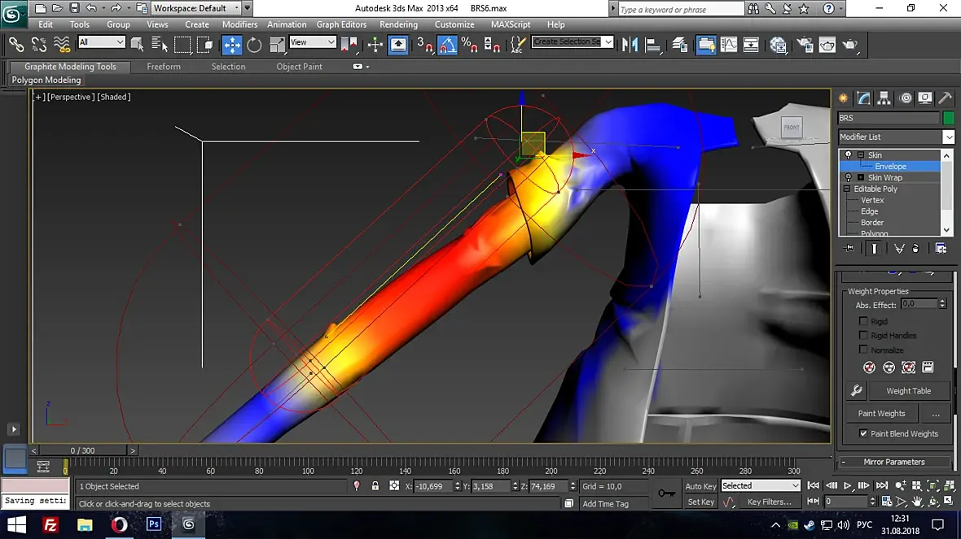Toggle the Rigid checkbox
961x539 pixels.
coord(863,321)
